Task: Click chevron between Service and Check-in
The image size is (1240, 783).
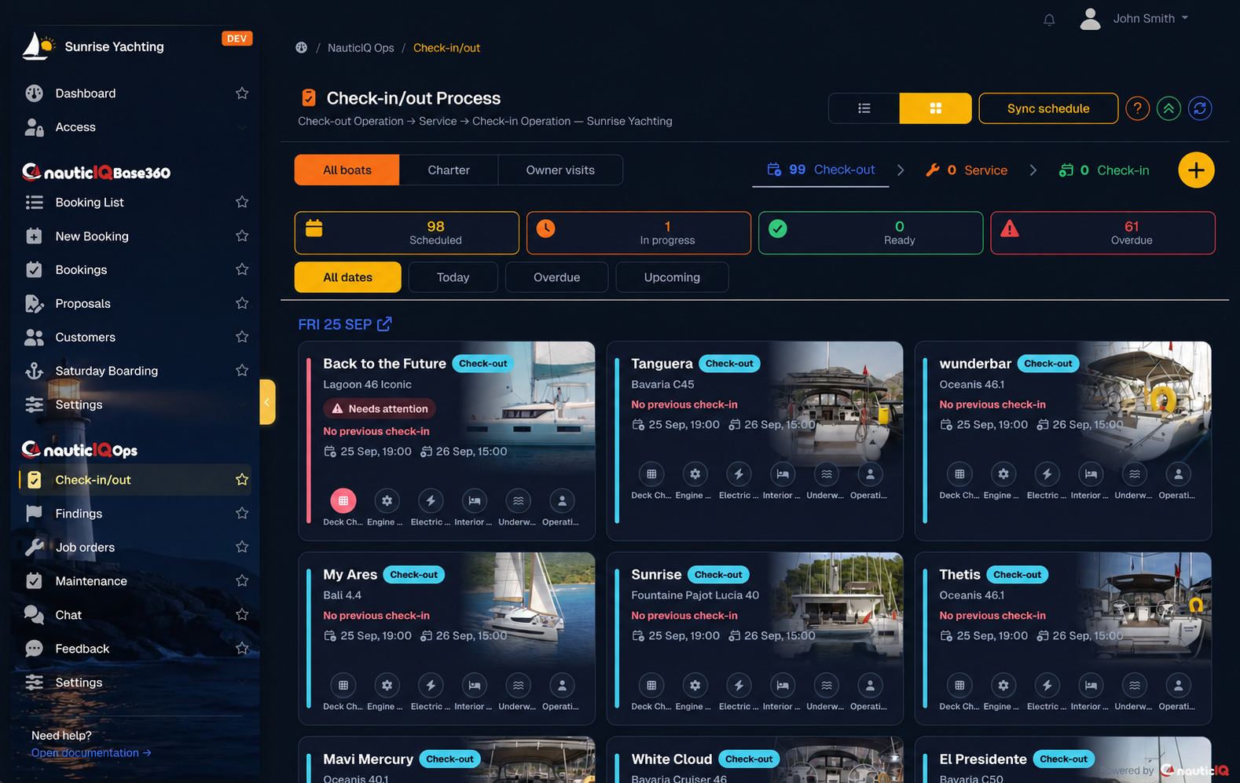Action: point(1033,170)
